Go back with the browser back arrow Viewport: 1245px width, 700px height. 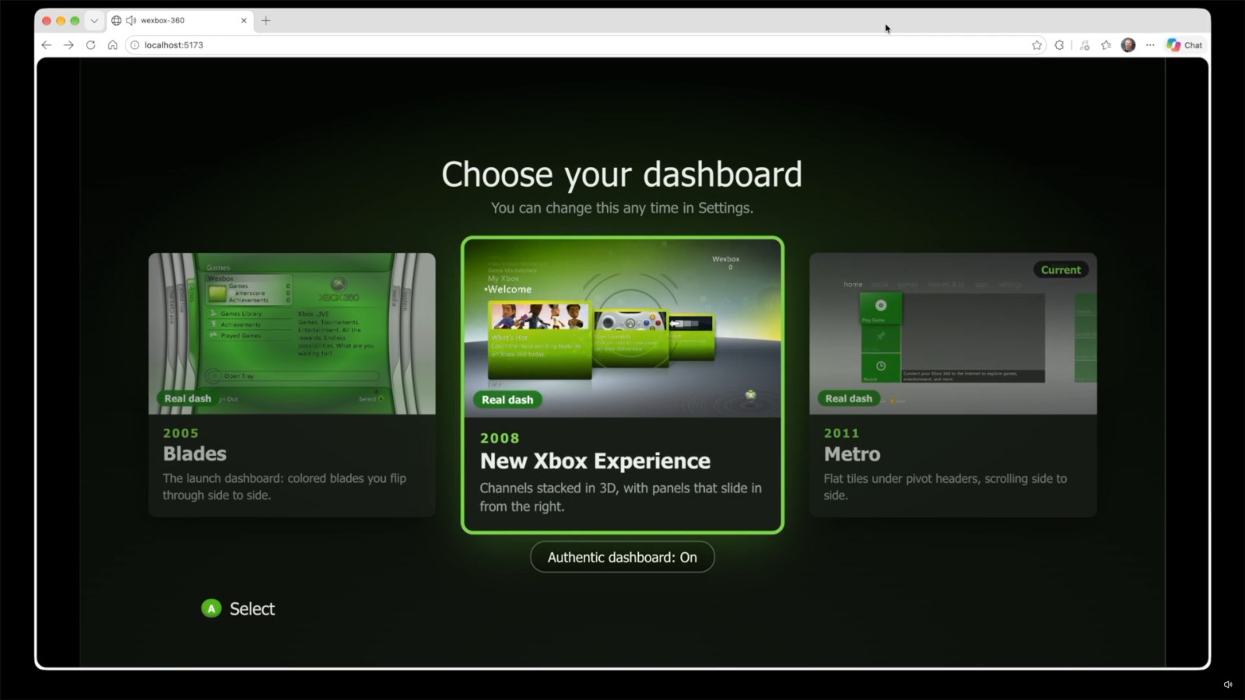[x=46, y=45]
